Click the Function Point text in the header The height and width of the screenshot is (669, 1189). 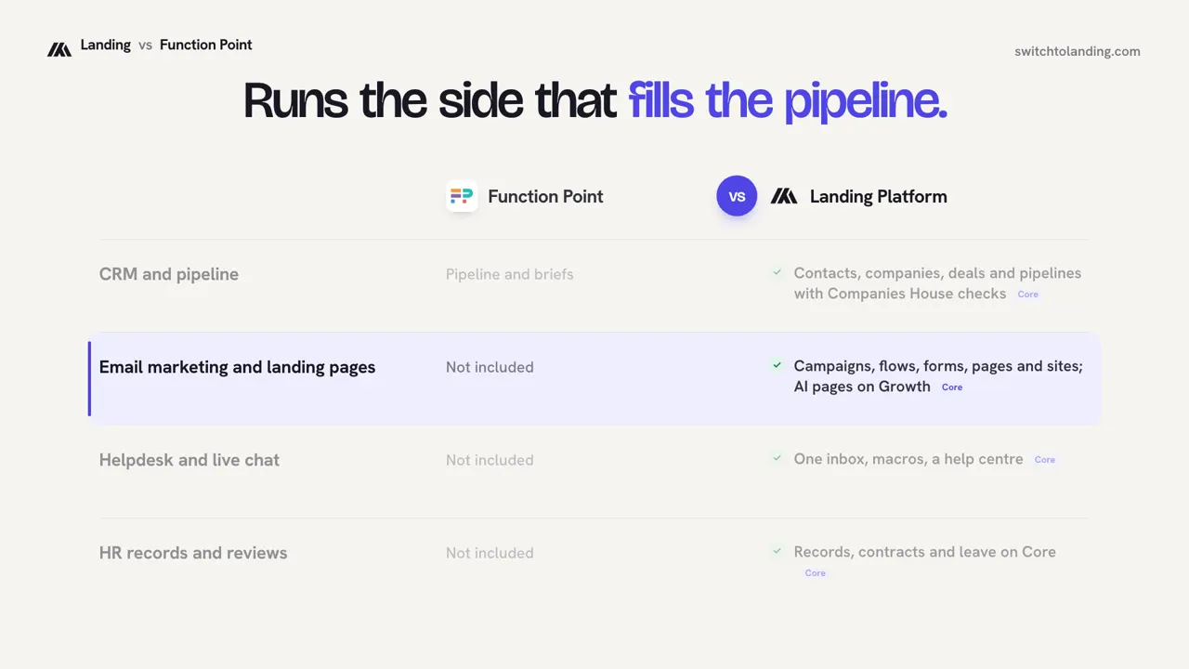[x=205, y=45]
